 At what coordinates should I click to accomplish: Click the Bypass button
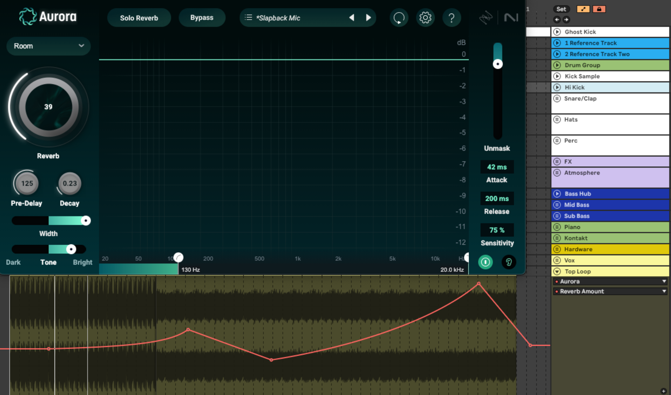(x=202, y=17)
